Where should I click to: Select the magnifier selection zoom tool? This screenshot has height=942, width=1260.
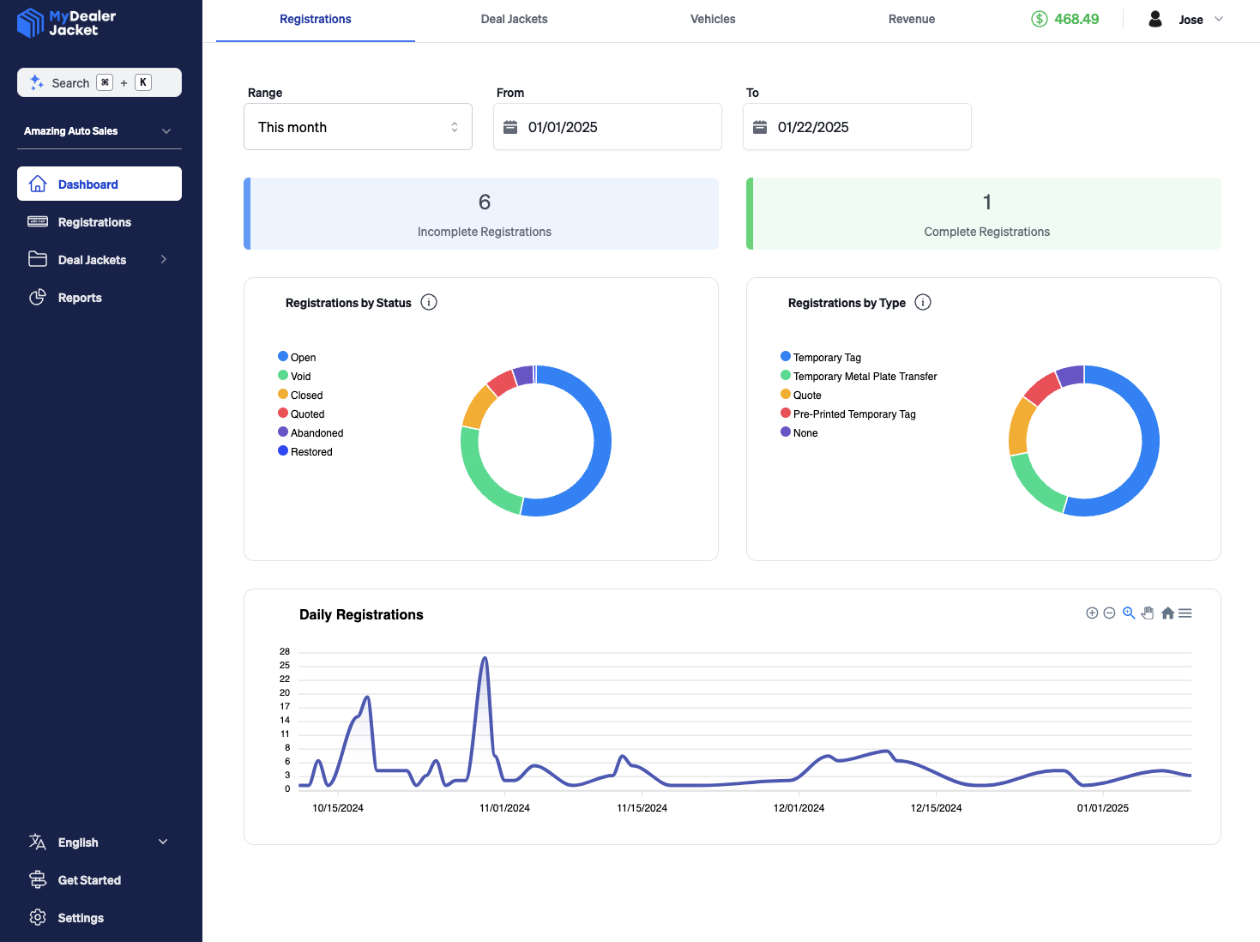[x=1129, y=613]
